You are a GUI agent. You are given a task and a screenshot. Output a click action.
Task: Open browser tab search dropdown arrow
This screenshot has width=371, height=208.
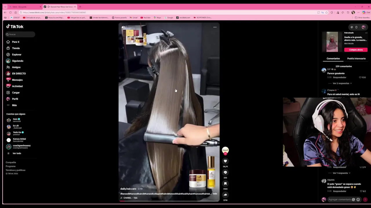click(5, 7)
